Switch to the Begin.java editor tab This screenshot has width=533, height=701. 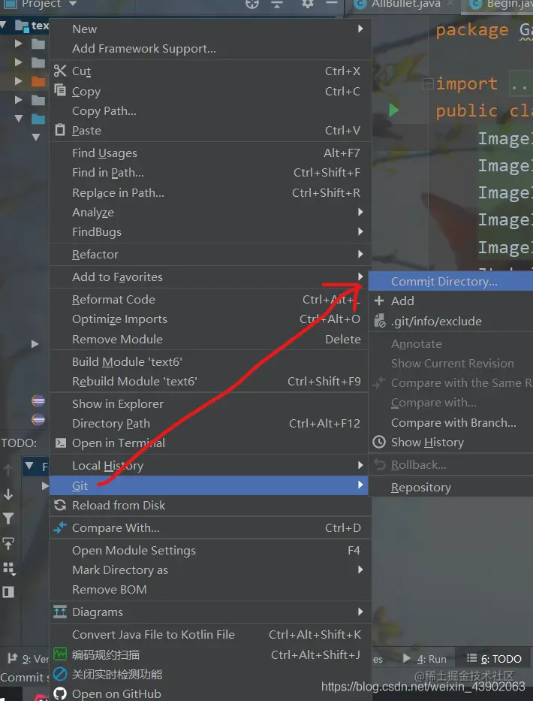tap(501, 4)
